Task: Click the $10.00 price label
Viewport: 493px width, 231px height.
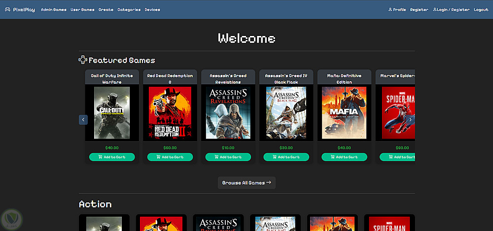Action: (228, 148)
